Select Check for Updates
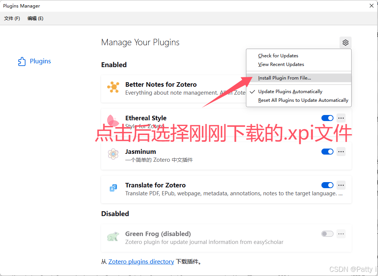This screenshot has height=276, width=378. (299, 56)
